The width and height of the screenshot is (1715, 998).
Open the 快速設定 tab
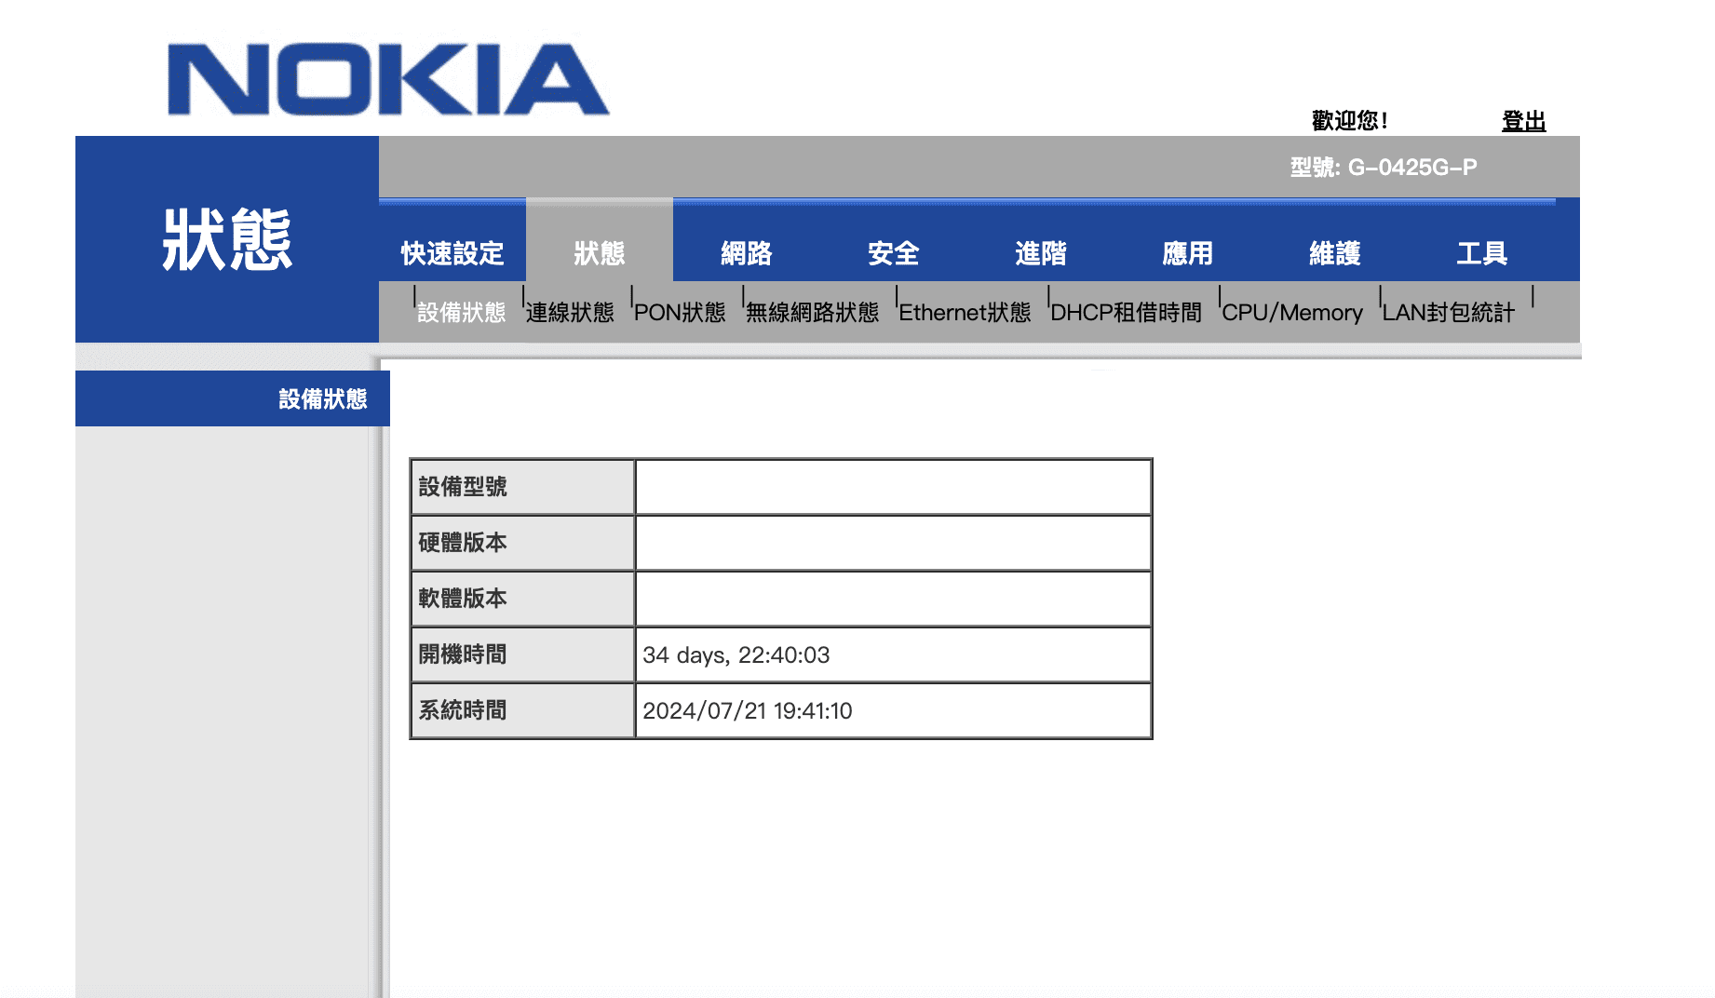pos(452,252)
